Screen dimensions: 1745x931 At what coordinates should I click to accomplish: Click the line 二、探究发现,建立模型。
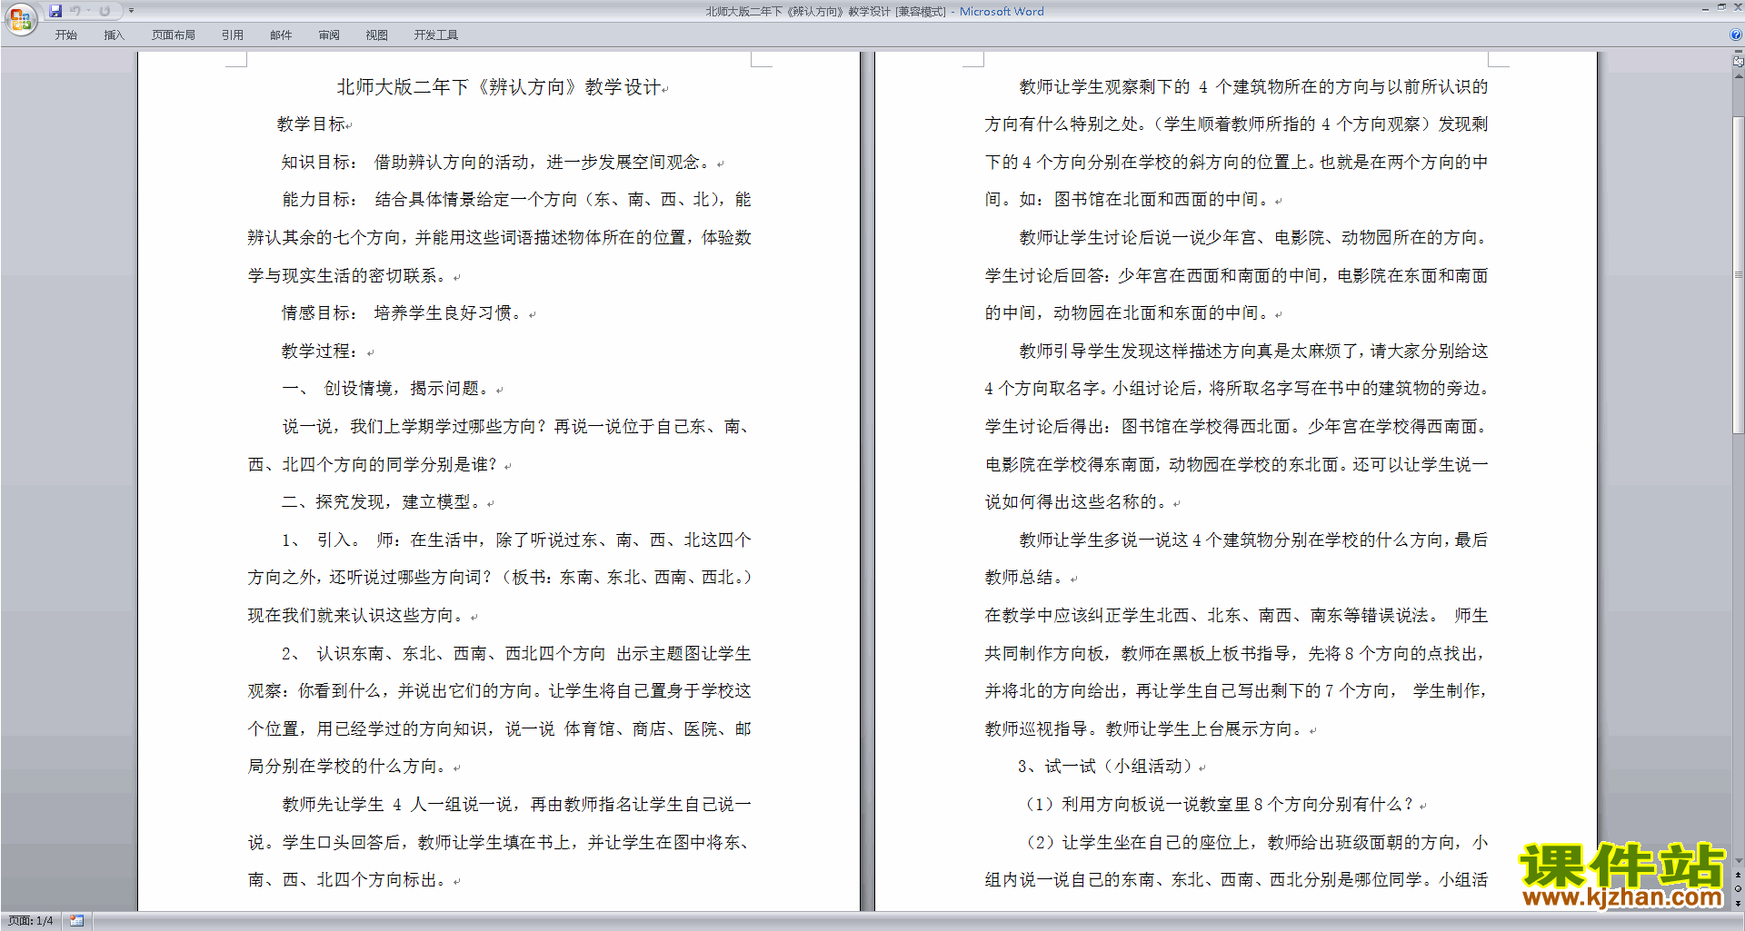point(384,502)
